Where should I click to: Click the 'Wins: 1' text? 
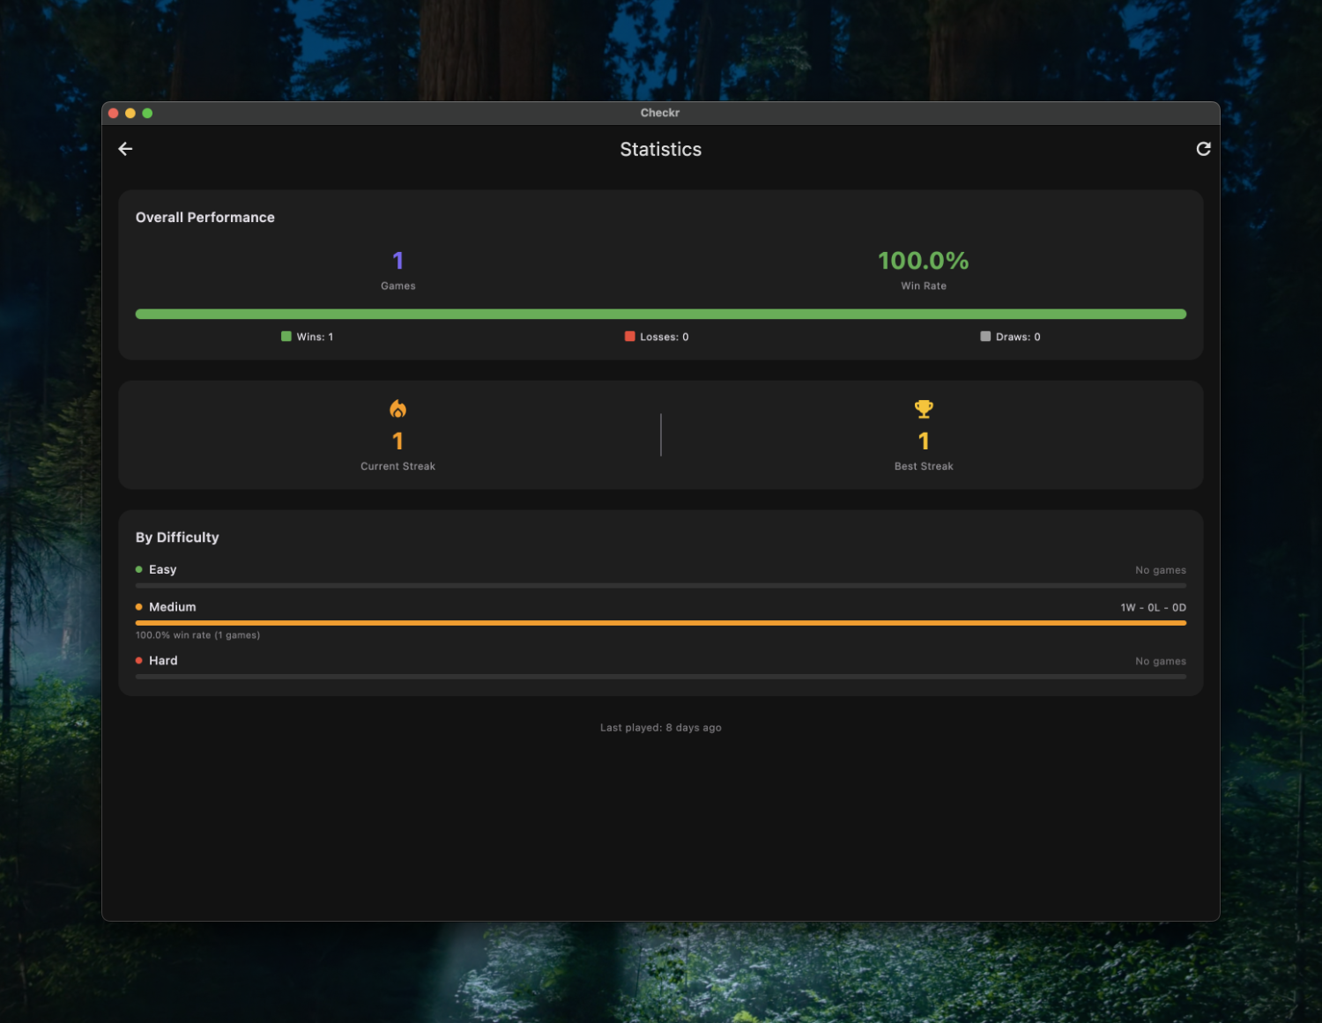click(x=315, y=337)
